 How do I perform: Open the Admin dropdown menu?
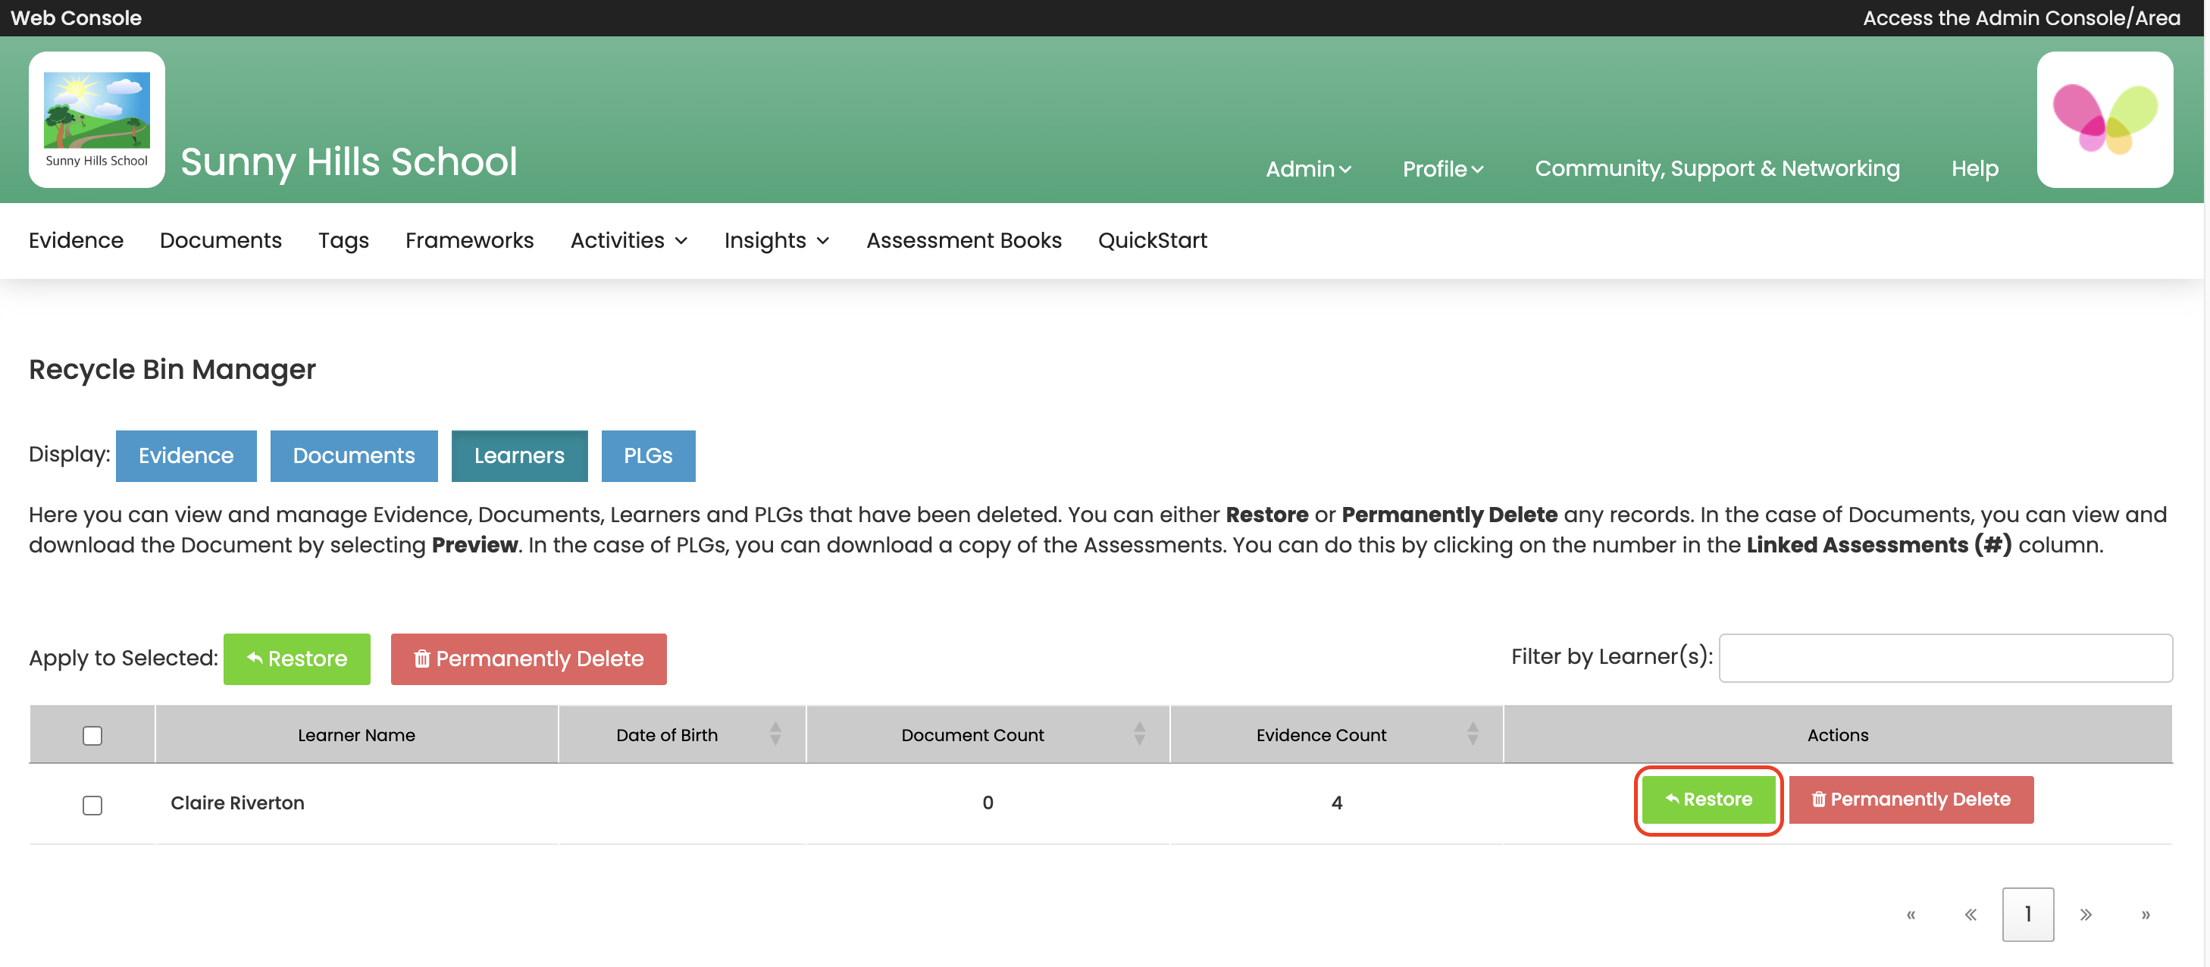pos(1307,169)
